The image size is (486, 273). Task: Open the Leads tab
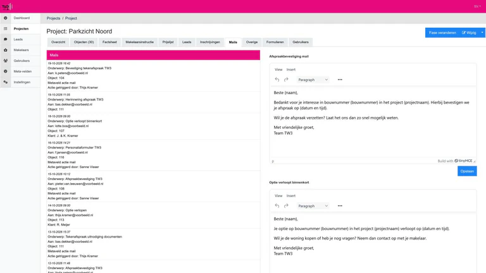click(187, 42)
